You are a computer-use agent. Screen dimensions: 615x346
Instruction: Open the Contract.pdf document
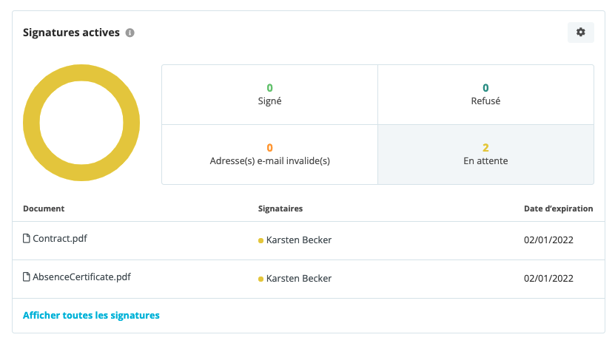[x=60, y=238]
